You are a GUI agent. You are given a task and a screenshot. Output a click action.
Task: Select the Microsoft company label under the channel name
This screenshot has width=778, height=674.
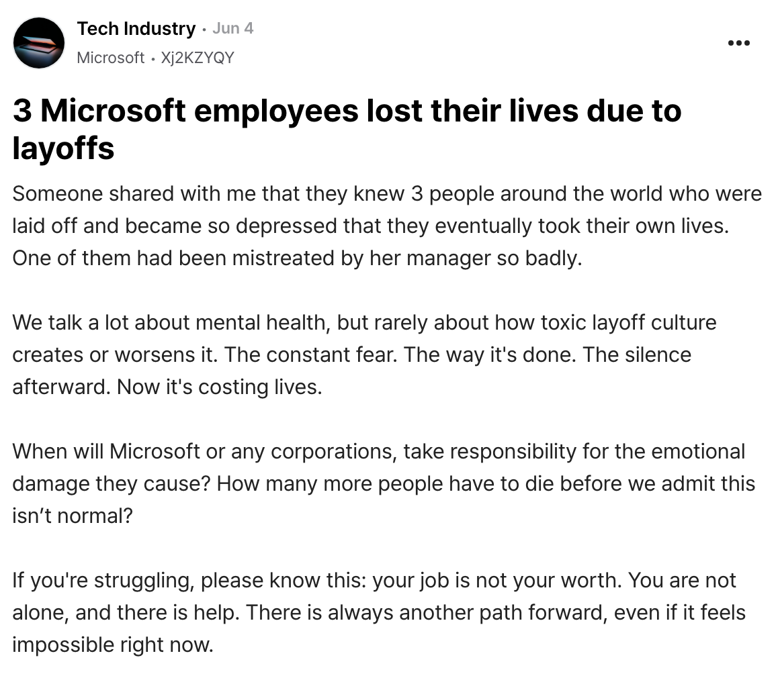point(110,58)
